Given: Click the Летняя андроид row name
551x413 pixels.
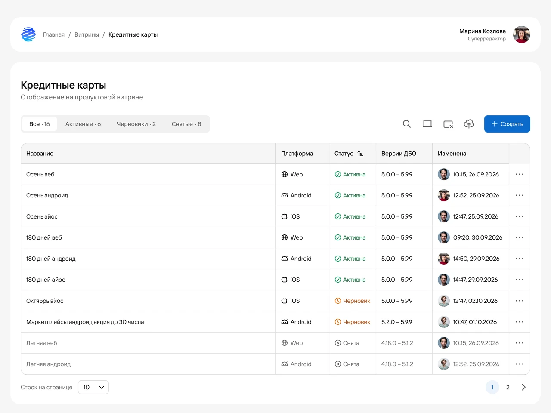Looking at the screenshot, I should [49, 364].
